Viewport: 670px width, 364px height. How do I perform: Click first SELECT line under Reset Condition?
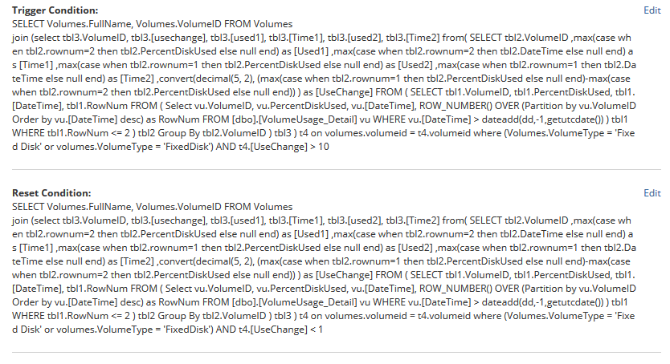coord(152,207)
